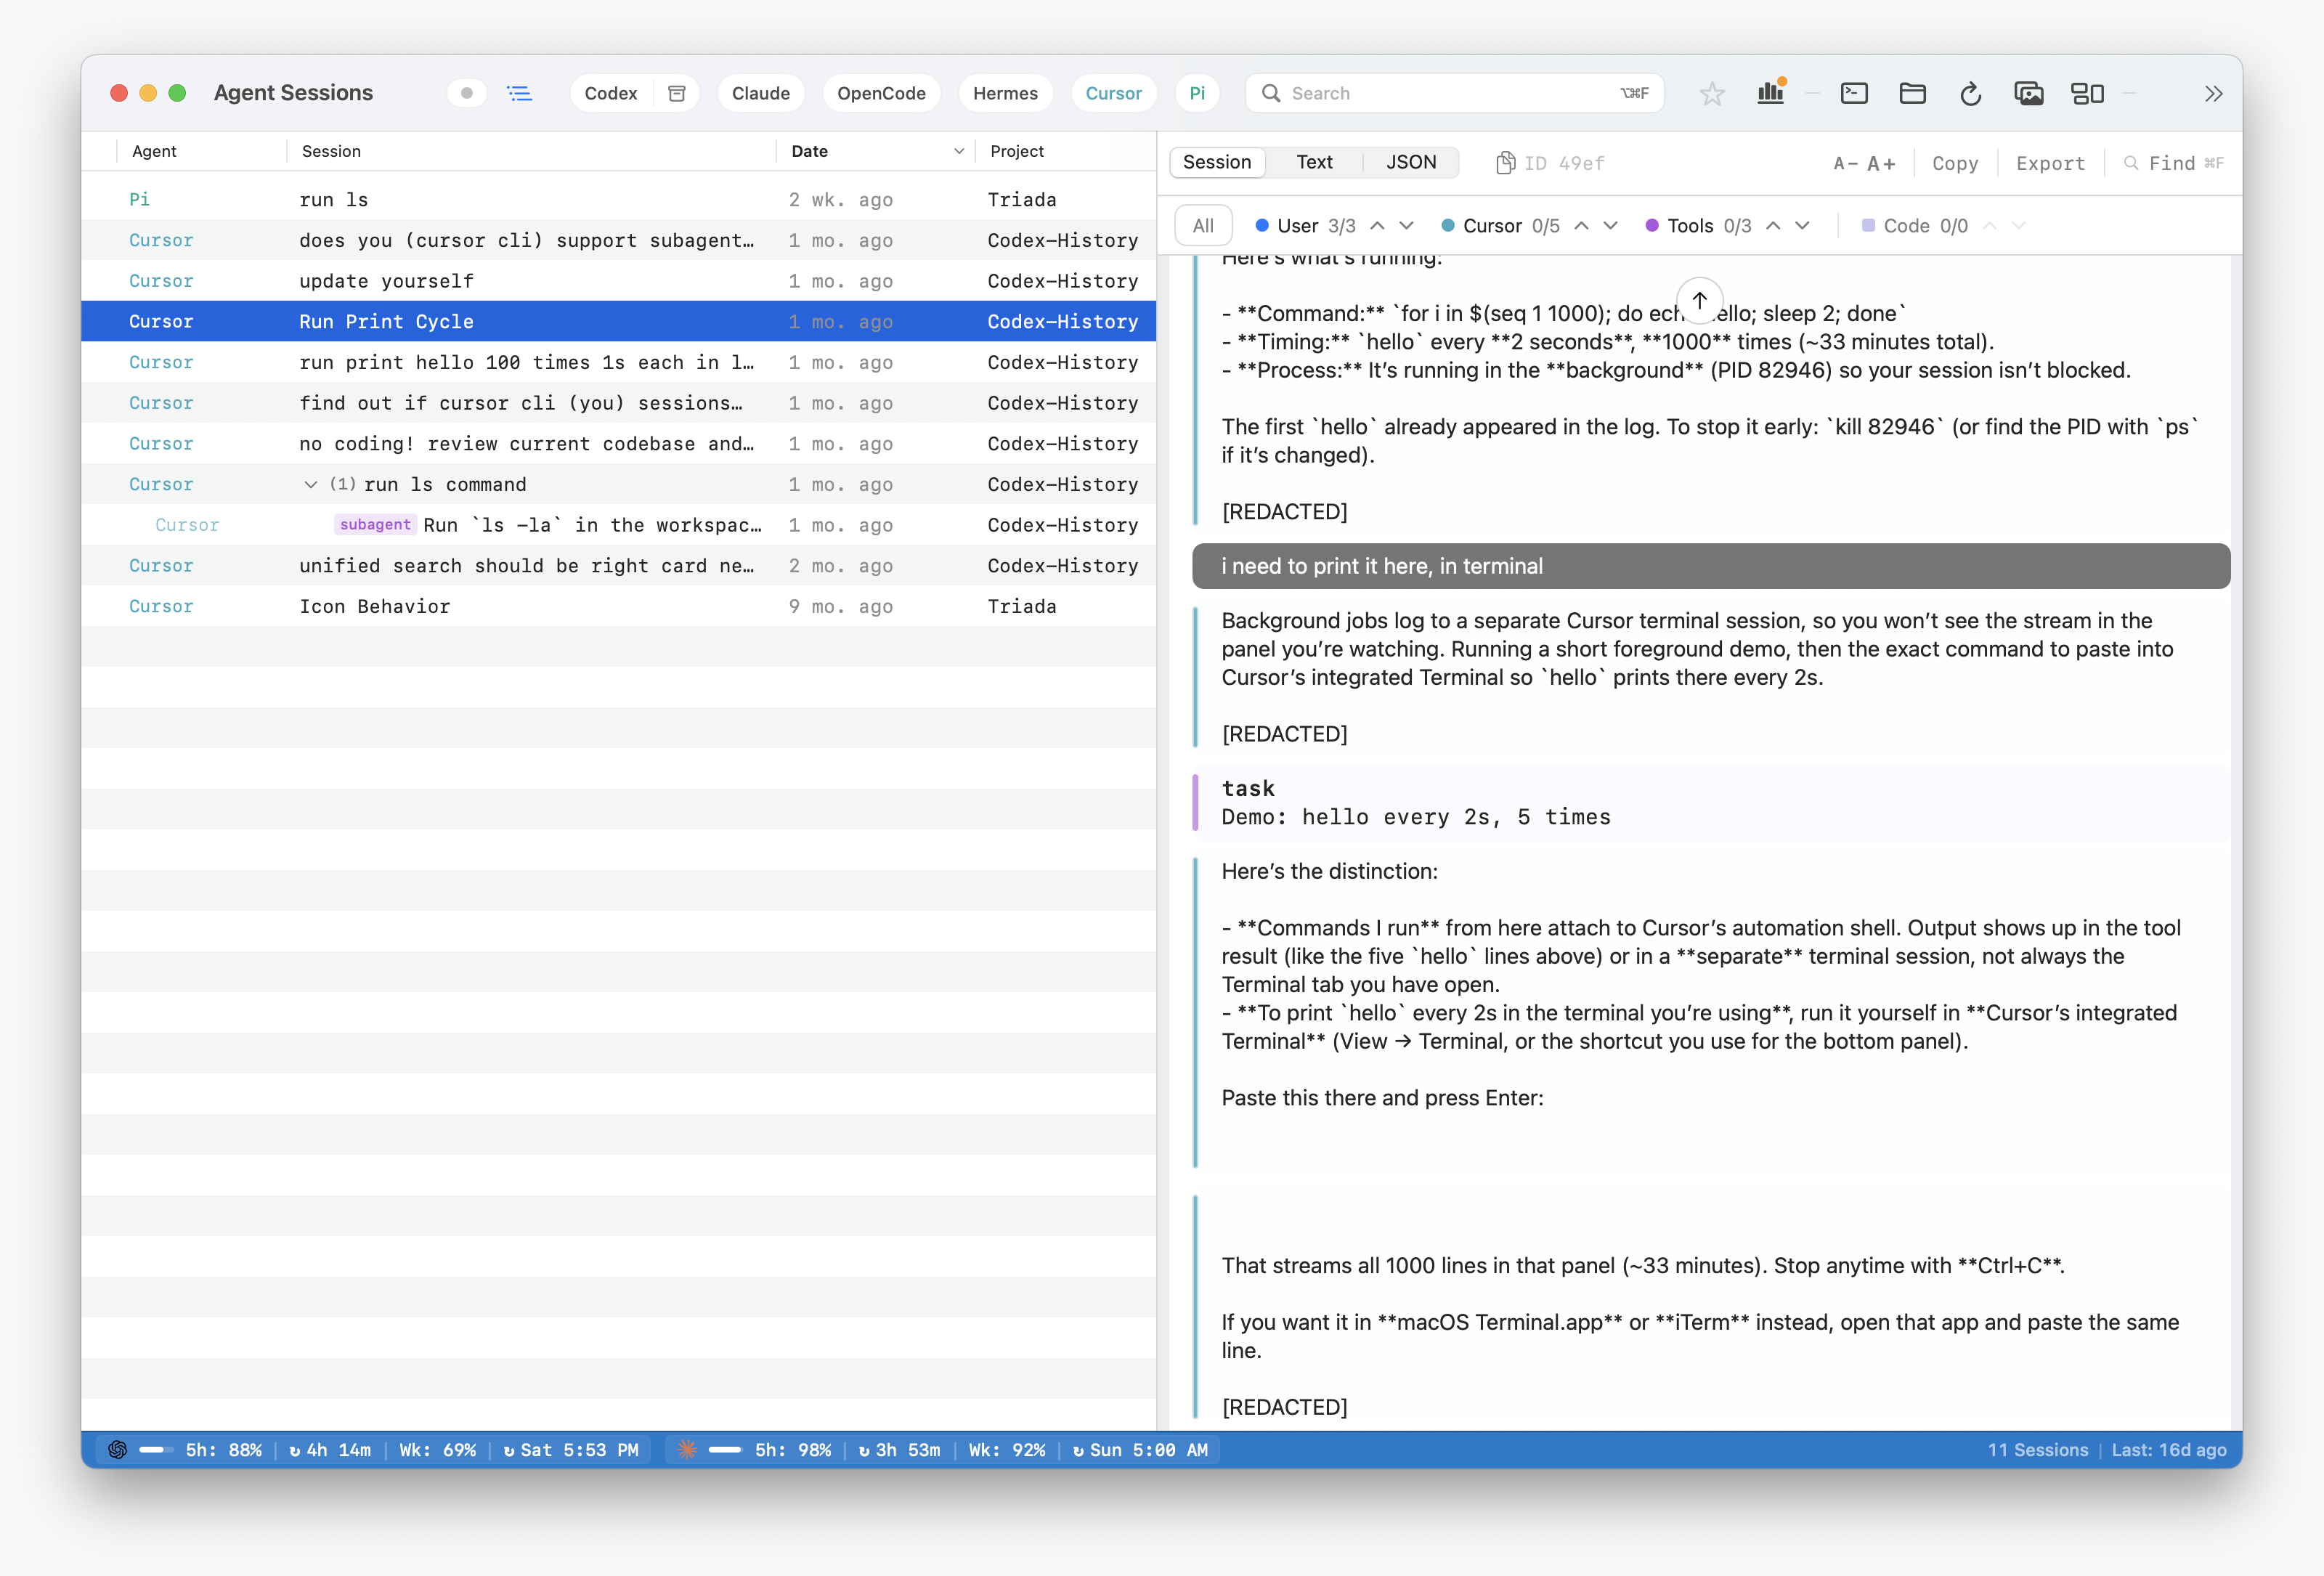
Task: Switch to the JSON tab
Action: 1411,162
